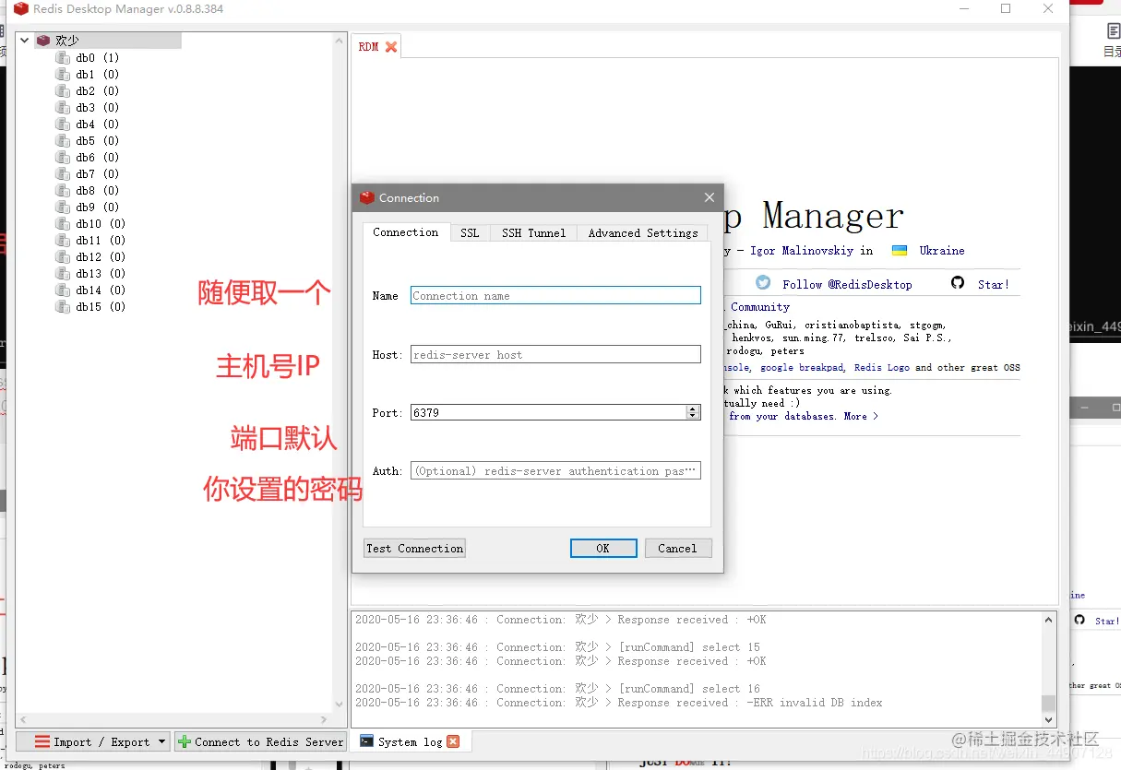This screenshot has width=1121, height=770.
Task: Open db0 database icon
Action: point(63,58)
